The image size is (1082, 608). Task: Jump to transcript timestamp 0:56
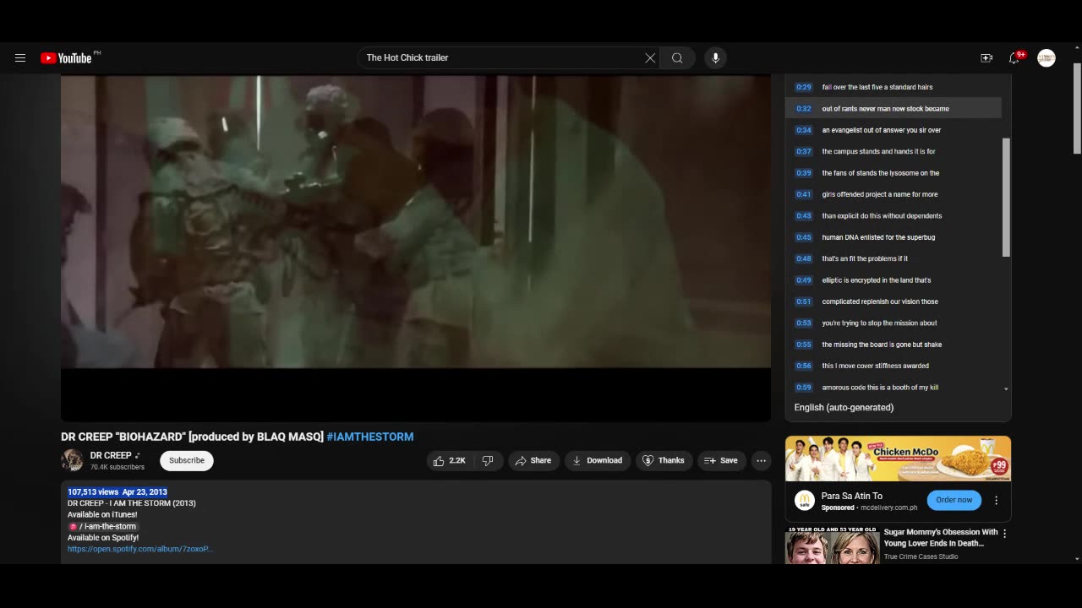click(803, 366)
